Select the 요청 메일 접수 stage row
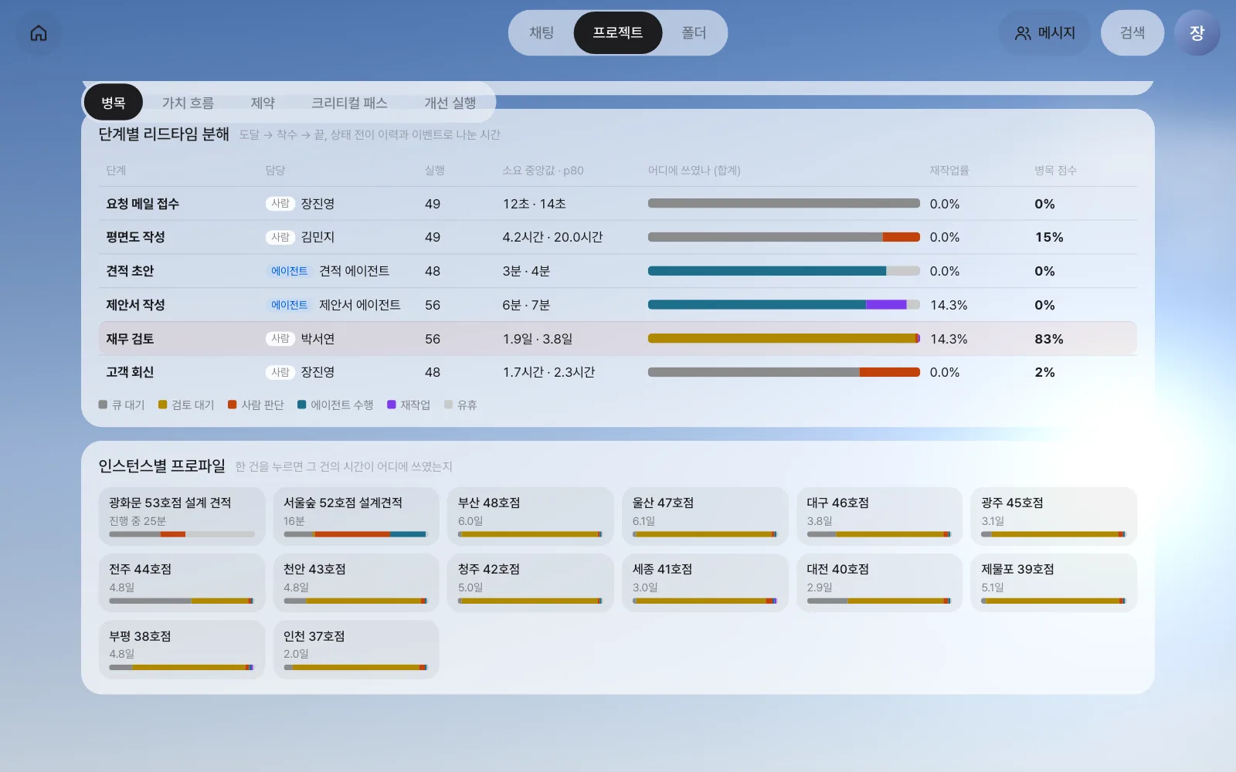 (x=618, y=204)
